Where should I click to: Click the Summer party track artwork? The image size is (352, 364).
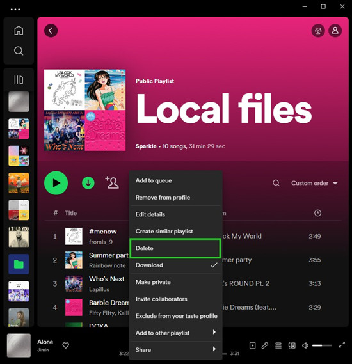click(x=74, y=260)
